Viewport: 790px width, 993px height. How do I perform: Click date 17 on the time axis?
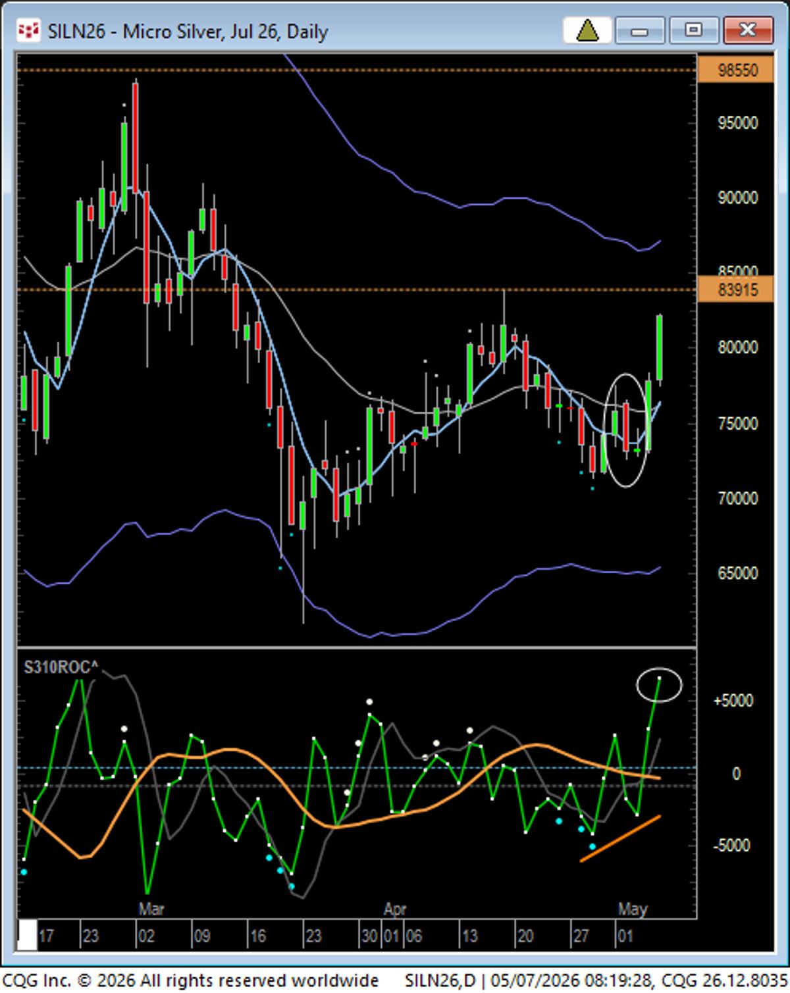coord(46,936)
